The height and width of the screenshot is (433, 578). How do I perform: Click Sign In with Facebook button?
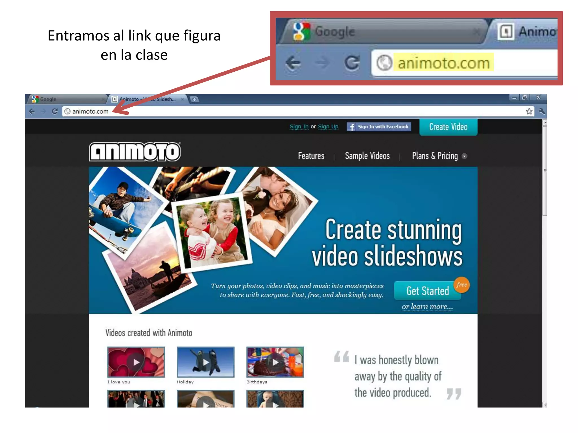click(379, 127)
